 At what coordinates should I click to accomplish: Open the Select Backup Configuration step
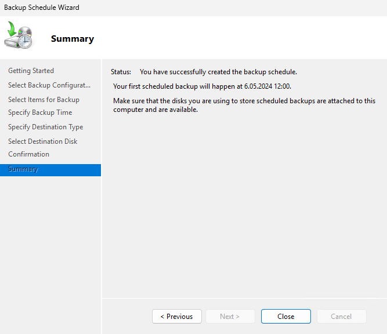click(49, 85)
